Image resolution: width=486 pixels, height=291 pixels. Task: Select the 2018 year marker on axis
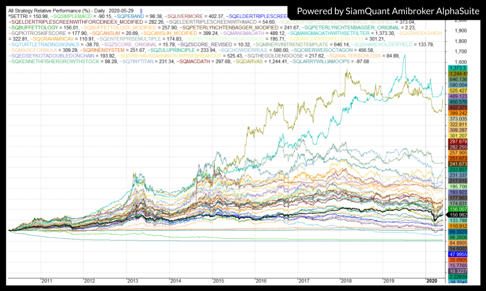coord(347,281)
